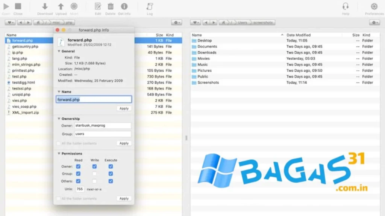Toggle Group Execute permission checkbox

pos(111,174)
